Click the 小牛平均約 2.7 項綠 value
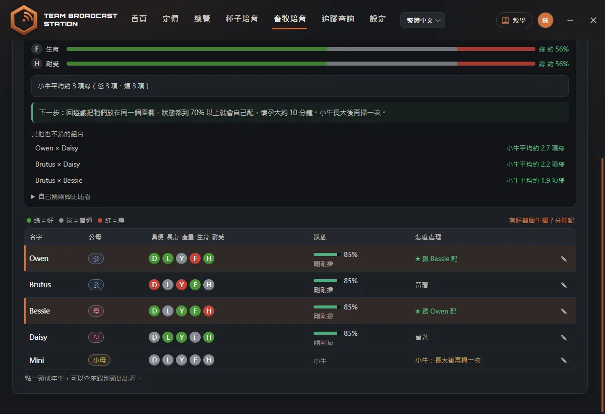Image resolution: width=605 pixels, height=414 pixels. (x=535, y=148)
